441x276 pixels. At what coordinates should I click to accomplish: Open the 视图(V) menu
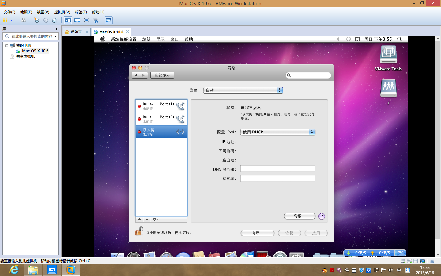(x=43, y=12)
